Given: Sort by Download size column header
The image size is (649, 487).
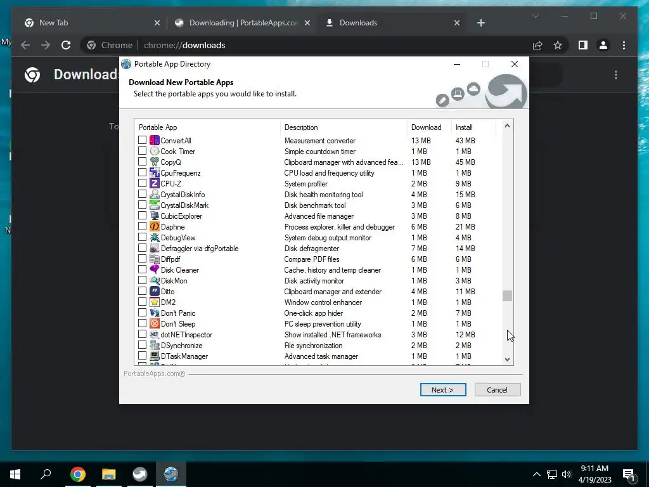Looking at the screenshot, I should click(429, 127).
